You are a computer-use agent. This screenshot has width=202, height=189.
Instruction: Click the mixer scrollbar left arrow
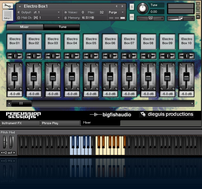pyautogui.click(x=9, y=104)
